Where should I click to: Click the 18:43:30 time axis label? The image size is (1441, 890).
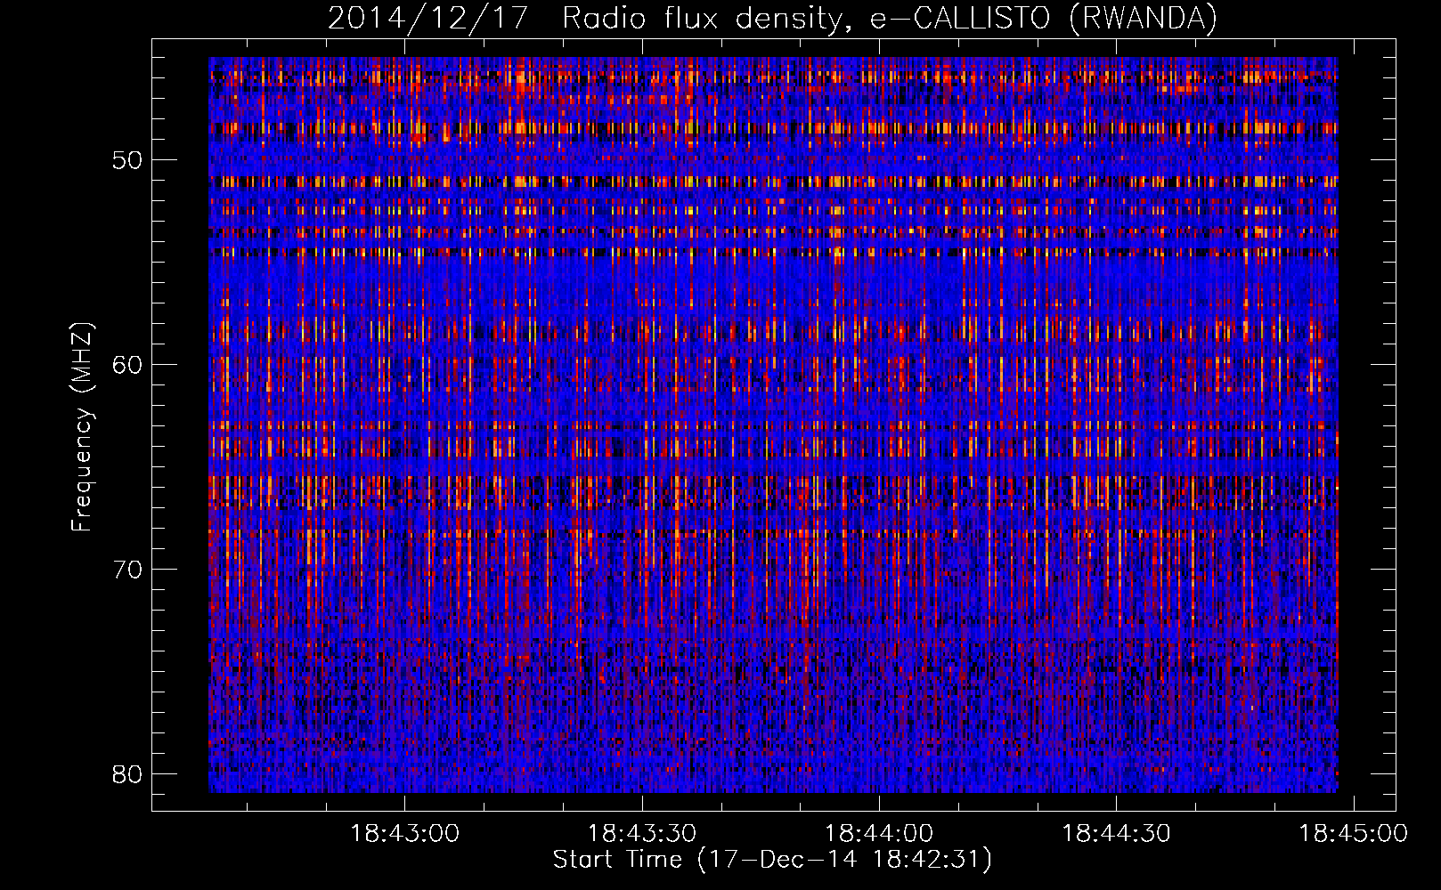click(x=642, y=833)
